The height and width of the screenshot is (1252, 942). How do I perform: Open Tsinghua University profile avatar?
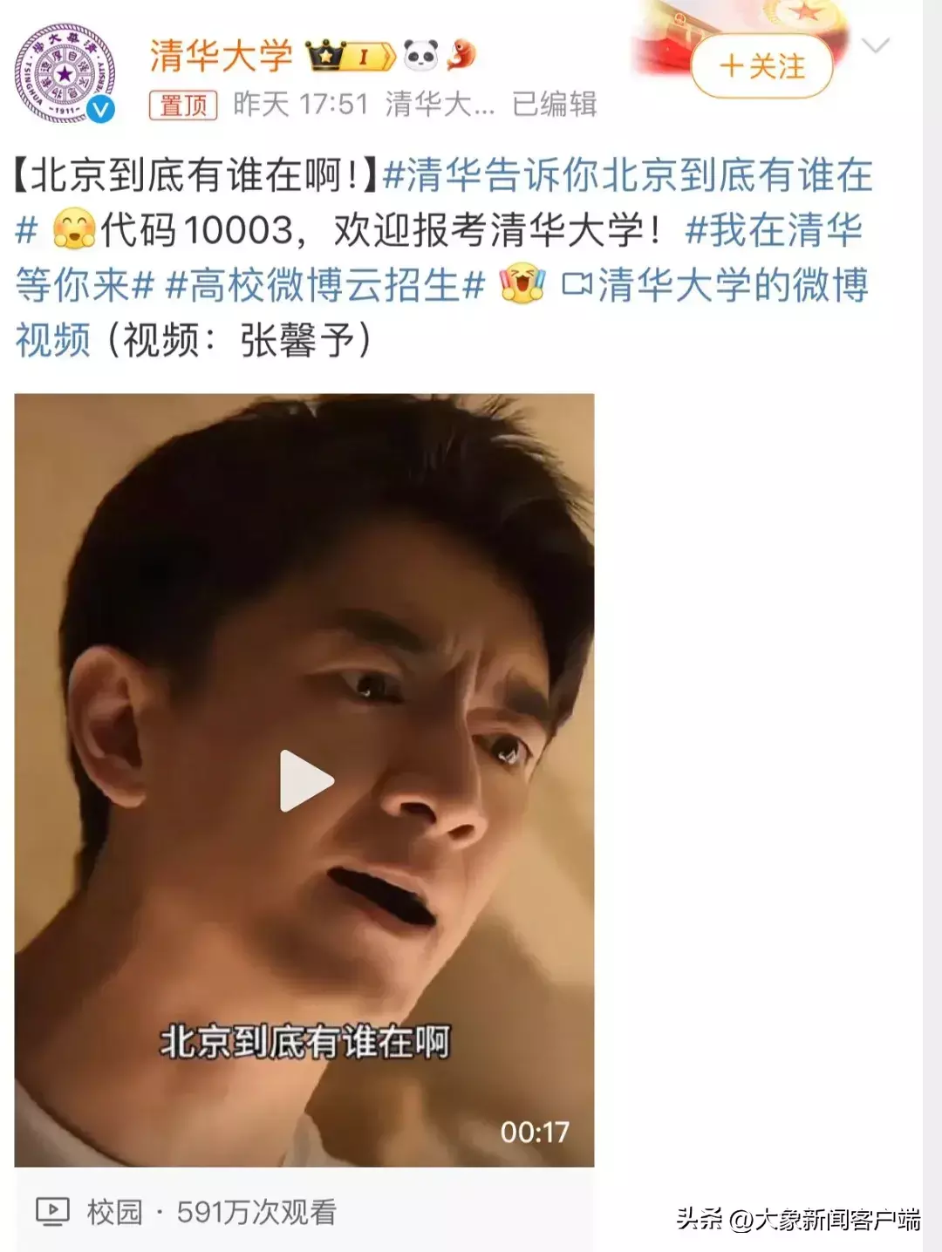click(x=66, y=73)
